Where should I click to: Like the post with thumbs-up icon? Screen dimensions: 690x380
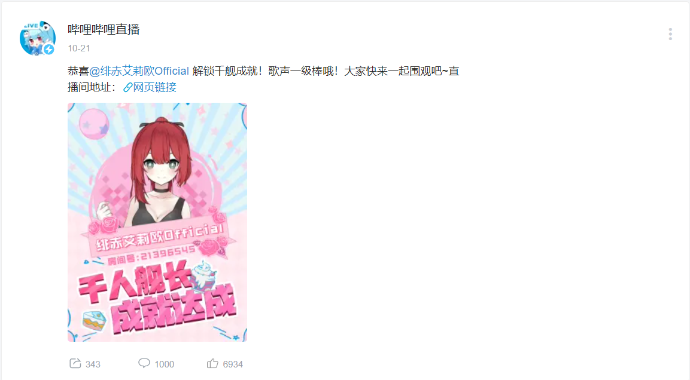coord(212,363)
